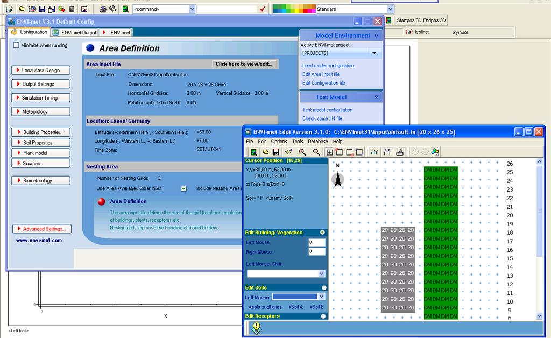This screenshot has height=338, width=551.
Task: Click Eddi grid vertical scrollbar down arrow
Action: [540, 316]
